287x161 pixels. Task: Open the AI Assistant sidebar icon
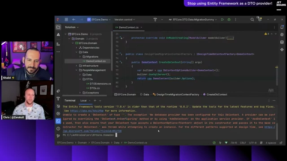(x=58, y=35)
